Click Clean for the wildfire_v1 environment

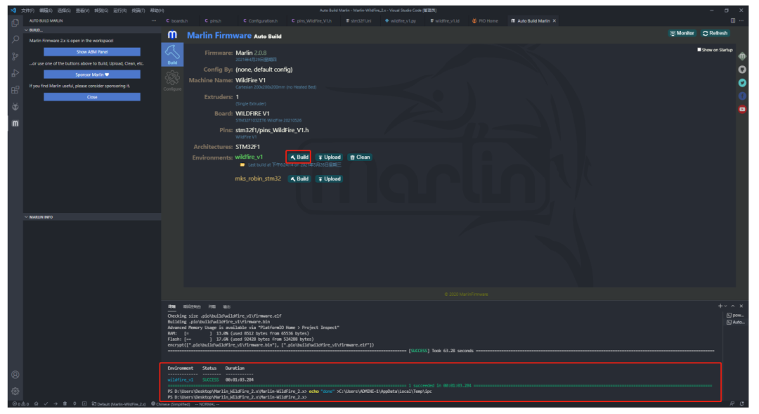coord(360,157)
